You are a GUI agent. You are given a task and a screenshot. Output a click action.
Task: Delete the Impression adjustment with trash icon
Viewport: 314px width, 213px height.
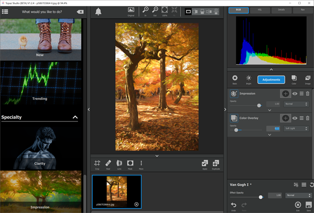(x=308, y=93)
